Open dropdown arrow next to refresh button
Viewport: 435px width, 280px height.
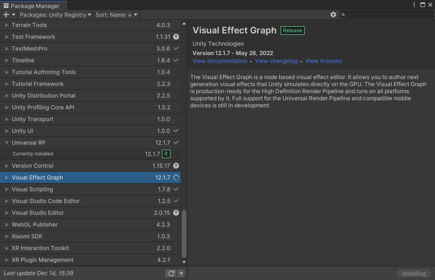pos(181,273)
